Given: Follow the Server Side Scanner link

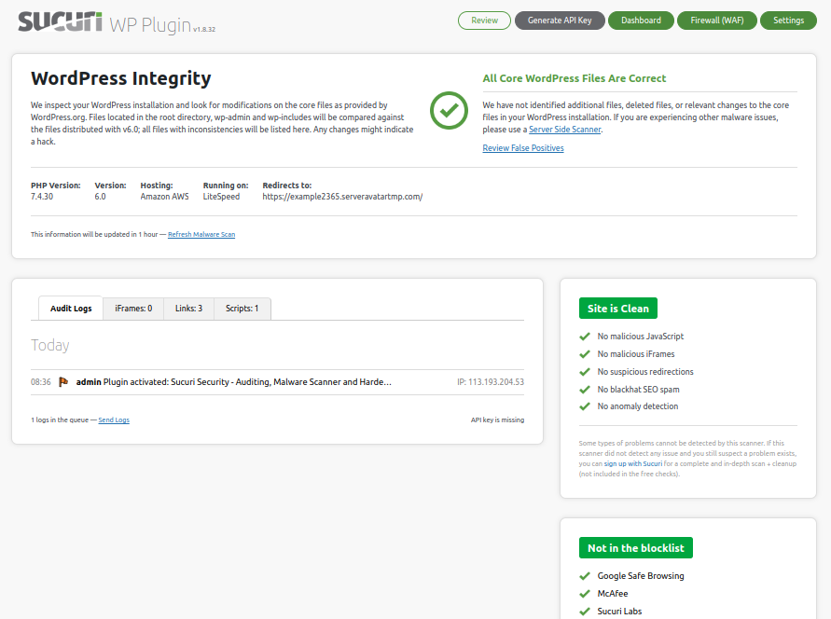Looking at the screenshot, I should [x=565, y=130].
